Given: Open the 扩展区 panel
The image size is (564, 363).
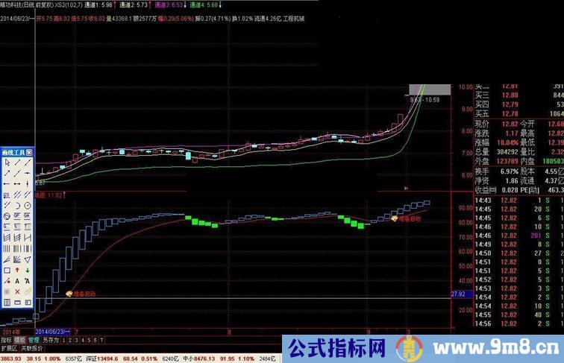Looking at the screenshot, I should (x=8, y=347).
